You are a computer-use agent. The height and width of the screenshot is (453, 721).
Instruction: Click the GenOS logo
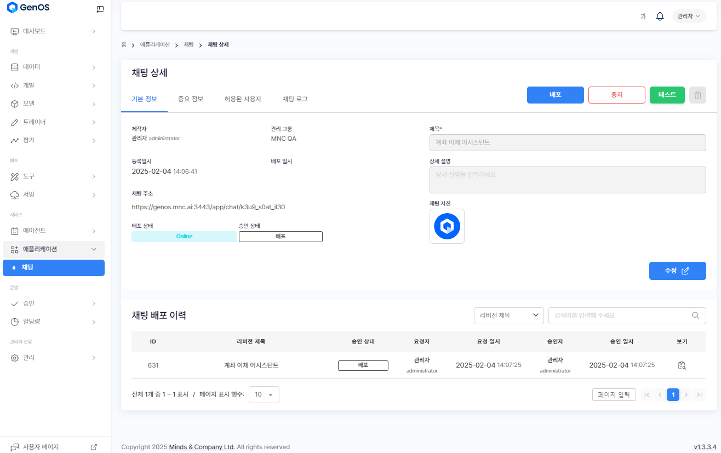(27, 8)
